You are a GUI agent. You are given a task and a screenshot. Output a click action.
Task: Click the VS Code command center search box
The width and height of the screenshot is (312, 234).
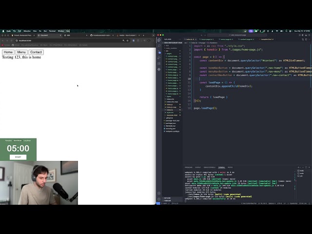[238, 35]
